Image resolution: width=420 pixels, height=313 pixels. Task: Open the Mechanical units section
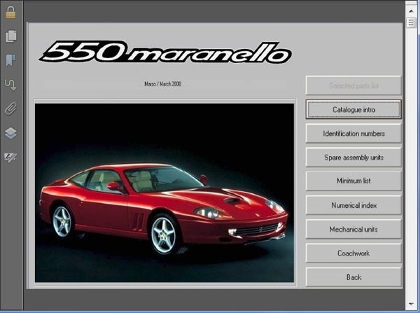click(x=353, y=229)
